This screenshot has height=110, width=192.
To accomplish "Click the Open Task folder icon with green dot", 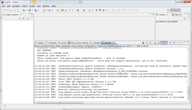I will click(63, 10).
